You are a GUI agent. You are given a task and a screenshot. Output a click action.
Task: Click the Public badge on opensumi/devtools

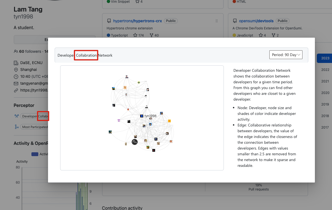pyautogui.click(x=282, y=21)
